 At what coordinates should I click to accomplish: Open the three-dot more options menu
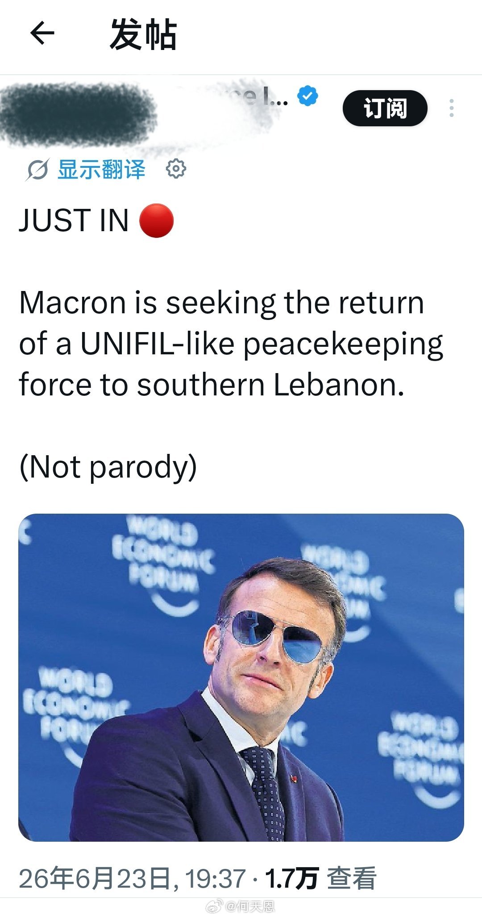[x=452, y=108]
